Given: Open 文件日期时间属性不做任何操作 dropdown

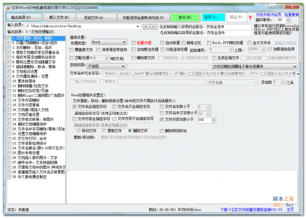Looking at the screenshot, I should pyautogui.click(x=254, y=67).
